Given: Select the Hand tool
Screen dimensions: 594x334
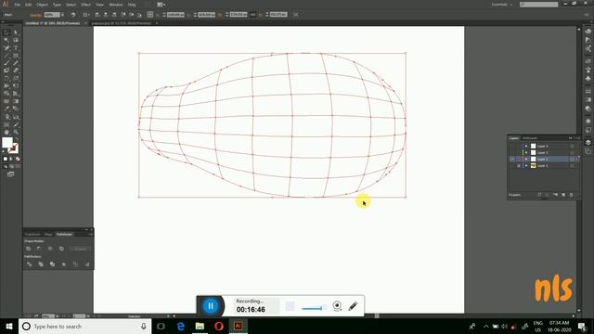Looking at the screenshot, I should tap(6, 132).
